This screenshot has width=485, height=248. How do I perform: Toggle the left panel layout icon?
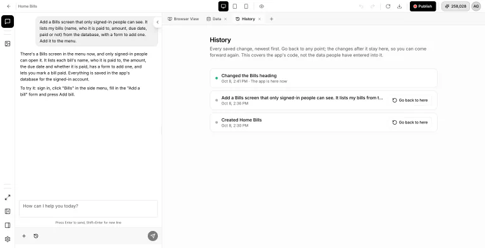click(8, 211)
